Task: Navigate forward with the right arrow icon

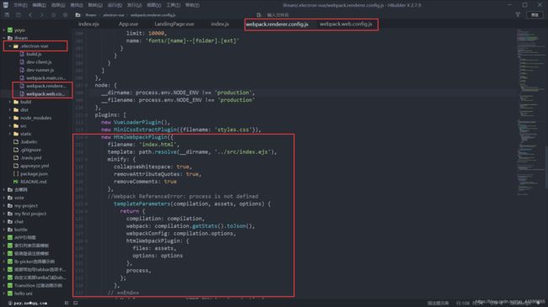Action: point(42,15)
